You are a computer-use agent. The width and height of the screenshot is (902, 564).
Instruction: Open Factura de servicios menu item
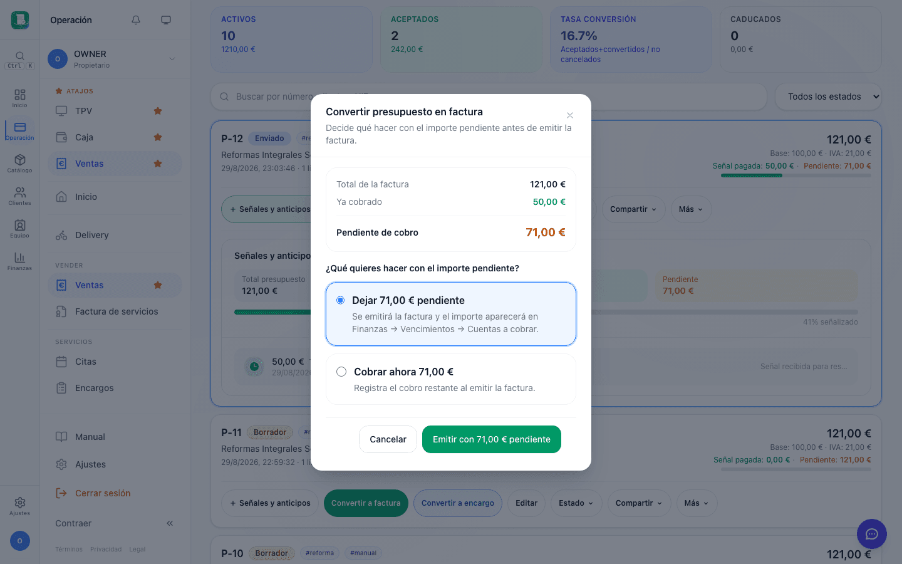tap(115, 311)
